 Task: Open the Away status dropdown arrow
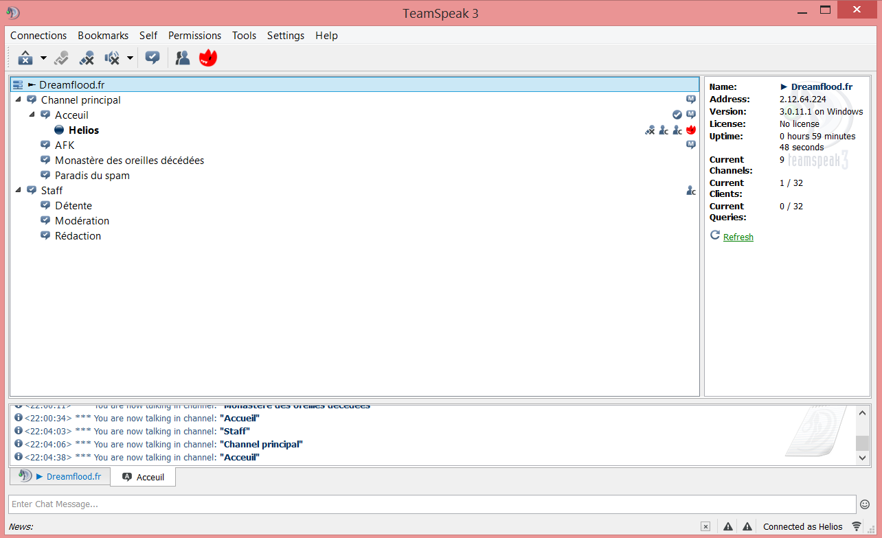pos(43,58)
